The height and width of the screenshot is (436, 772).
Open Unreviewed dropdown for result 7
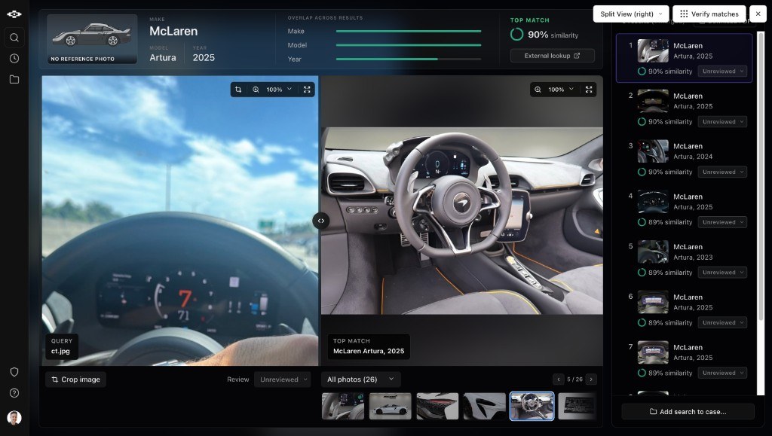722,373
